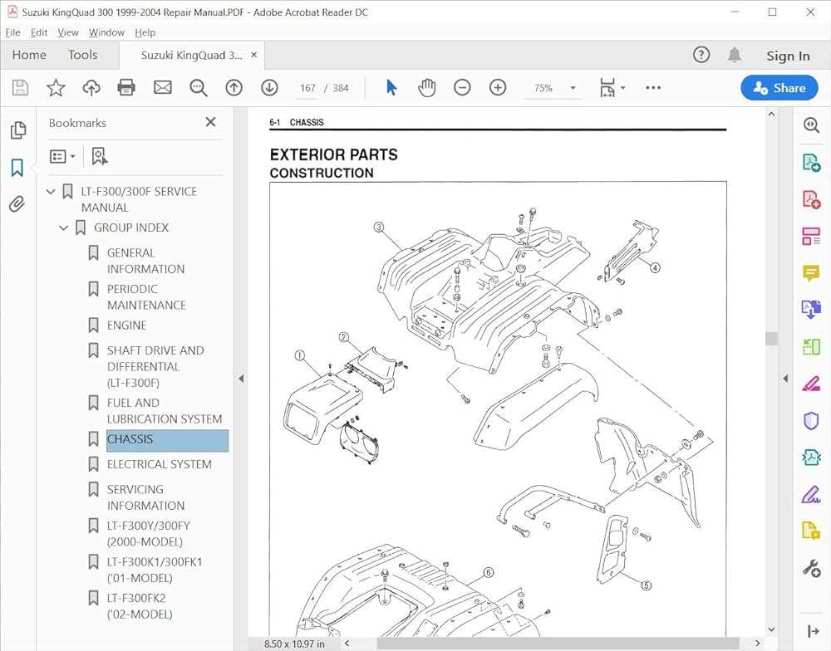This screenshot has height=651, width=831.
Task: Open CHASSIS bookmark
Action: 168,439
